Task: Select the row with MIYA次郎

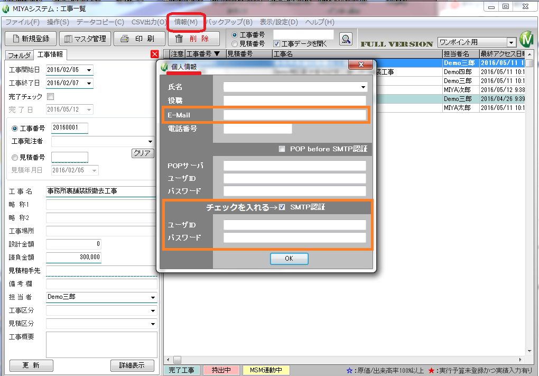Action: 345,90
